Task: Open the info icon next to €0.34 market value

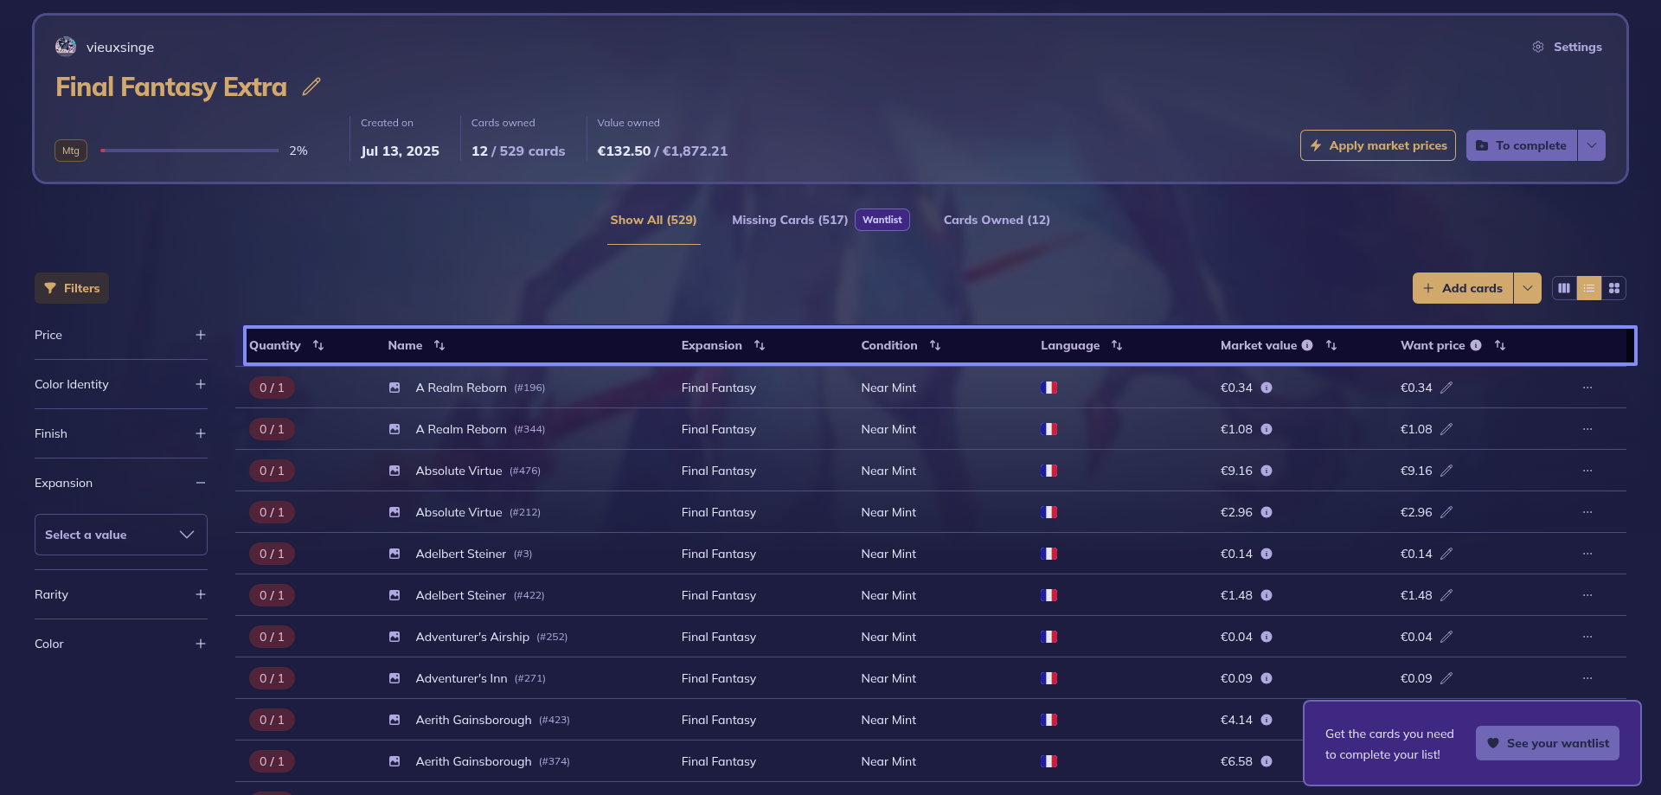Action: (x=1267, y=388)
